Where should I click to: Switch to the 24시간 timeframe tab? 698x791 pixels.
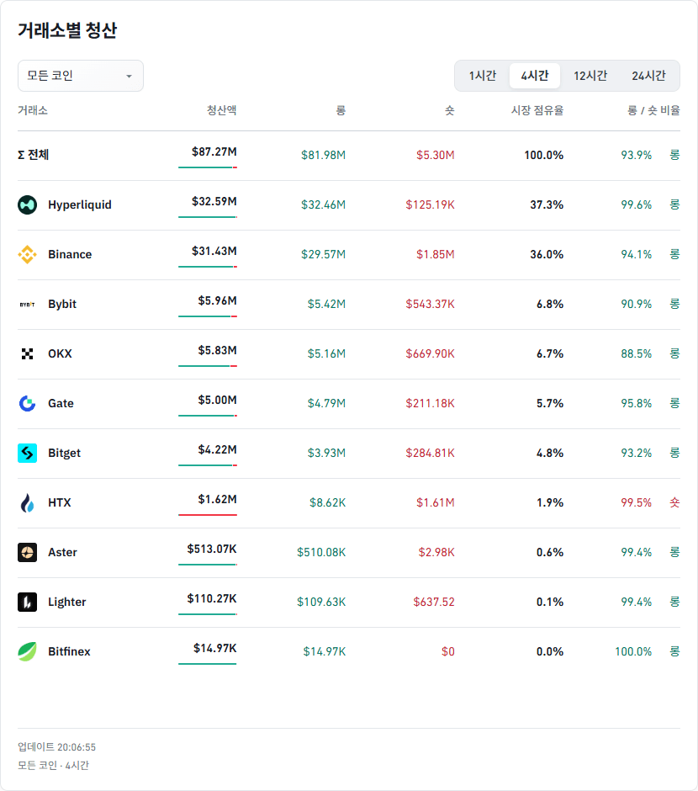click(x=648, y=76)
